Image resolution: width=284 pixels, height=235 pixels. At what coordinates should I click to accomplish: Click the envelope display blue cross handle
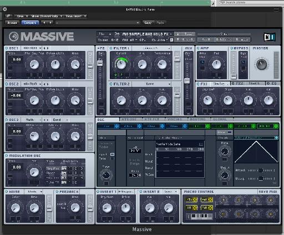point(276,138)
